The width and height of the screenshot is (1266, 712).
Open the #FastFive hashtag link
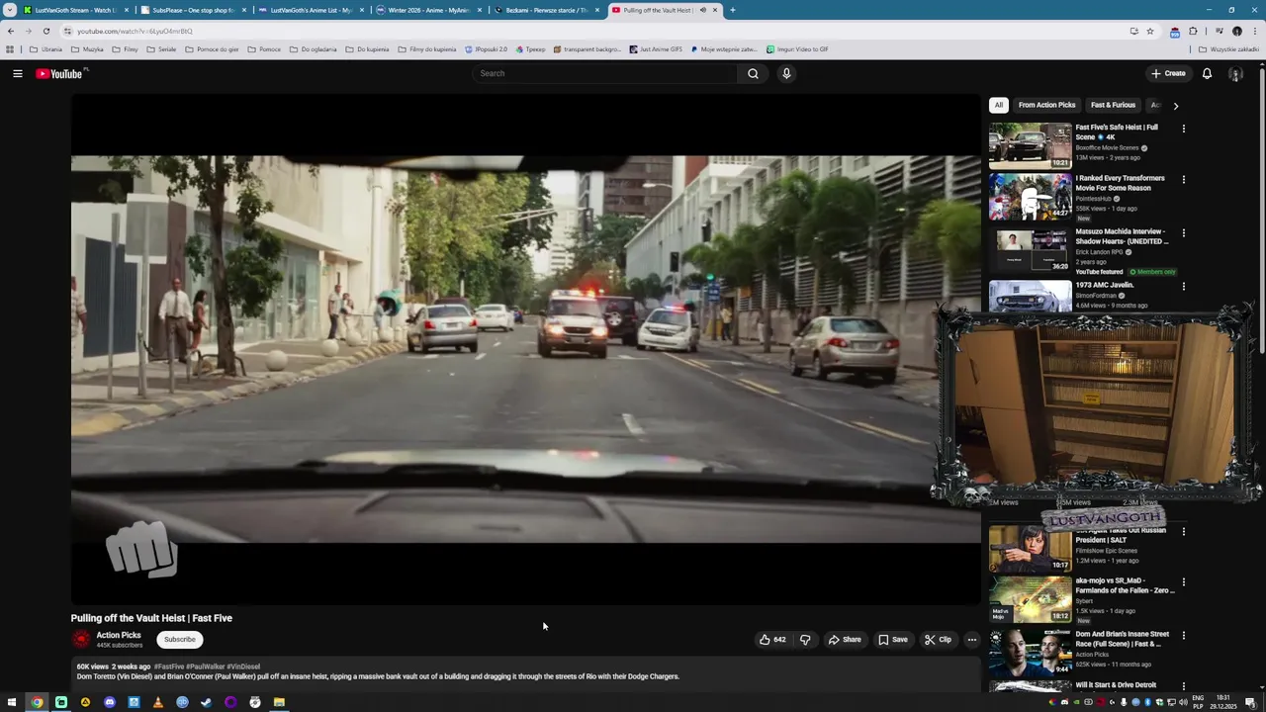169,667
